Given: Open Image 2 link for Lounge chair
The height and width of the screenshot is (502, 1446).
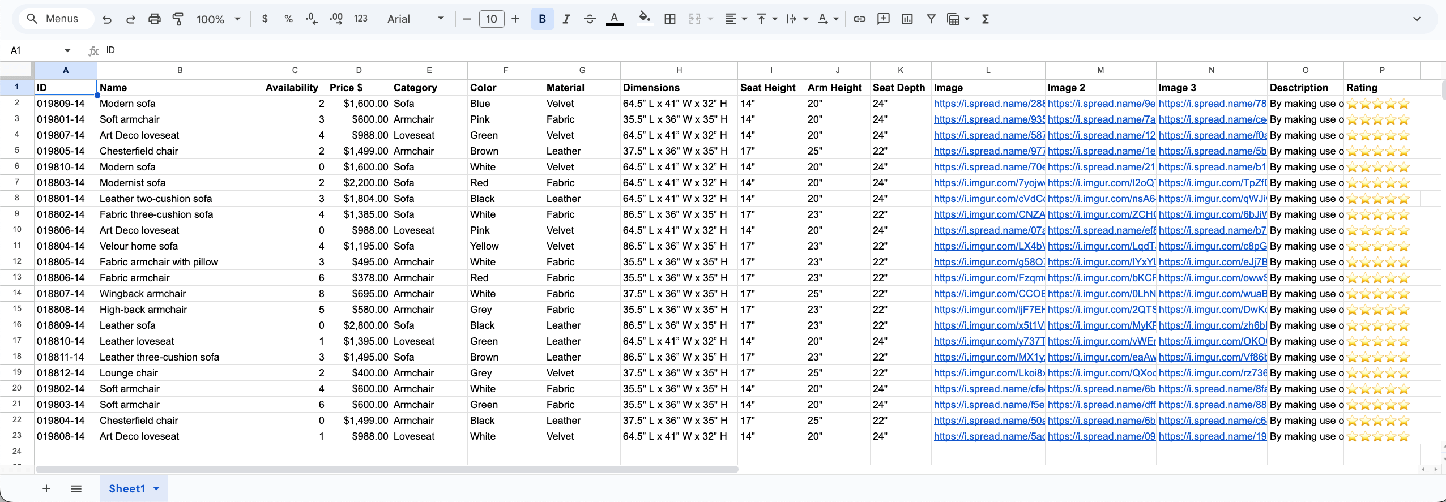Looking at the screenshot, I should 1101,373.
